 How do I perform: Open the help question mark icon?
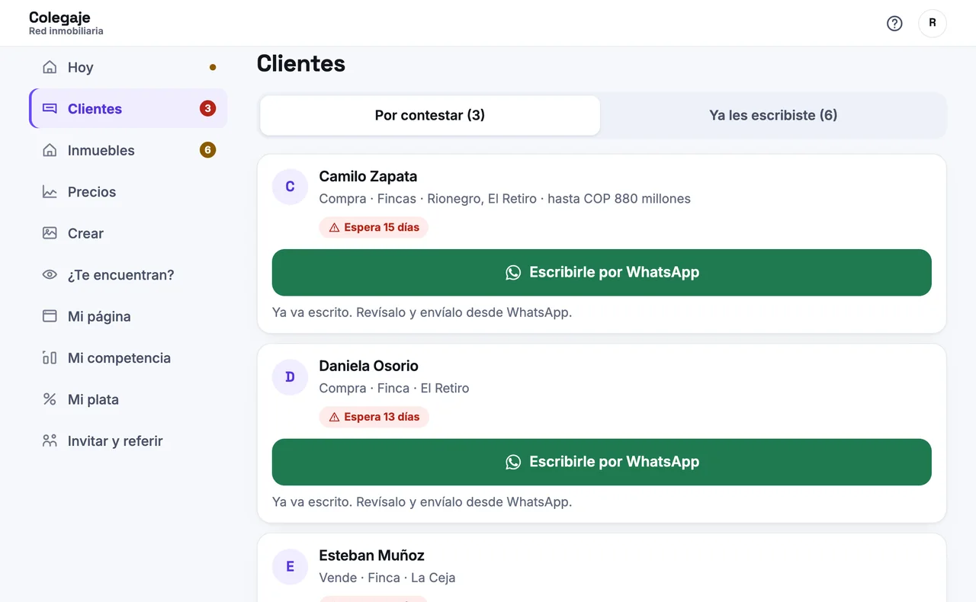894,24
